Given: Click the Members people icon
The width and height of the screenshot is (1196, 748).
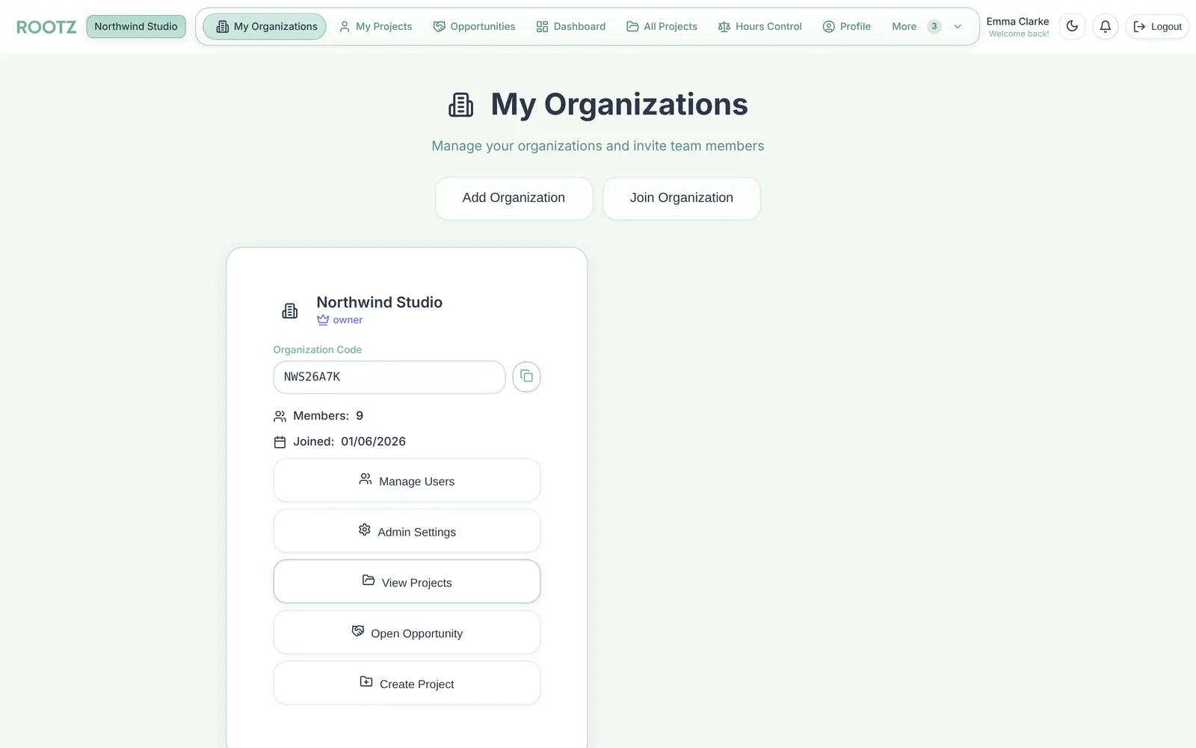Looking at the screenshot, I should [x=280, y=417].
